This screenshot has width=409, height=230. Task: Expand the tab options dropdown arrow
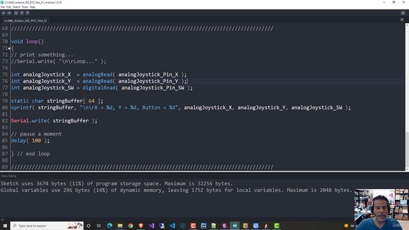click(402, 20)
